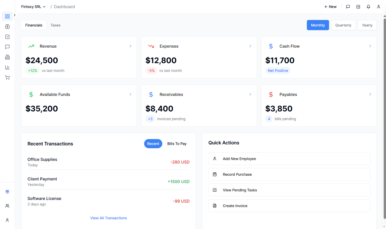Expand the sidebar with the chevron arrow
Viewport: 386px width, 229px height.
15,15
